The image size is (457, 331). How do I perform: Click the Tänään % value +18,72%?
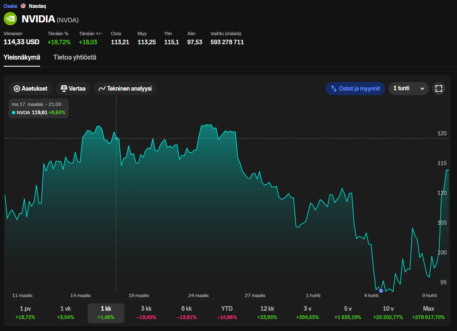[59, 42]
